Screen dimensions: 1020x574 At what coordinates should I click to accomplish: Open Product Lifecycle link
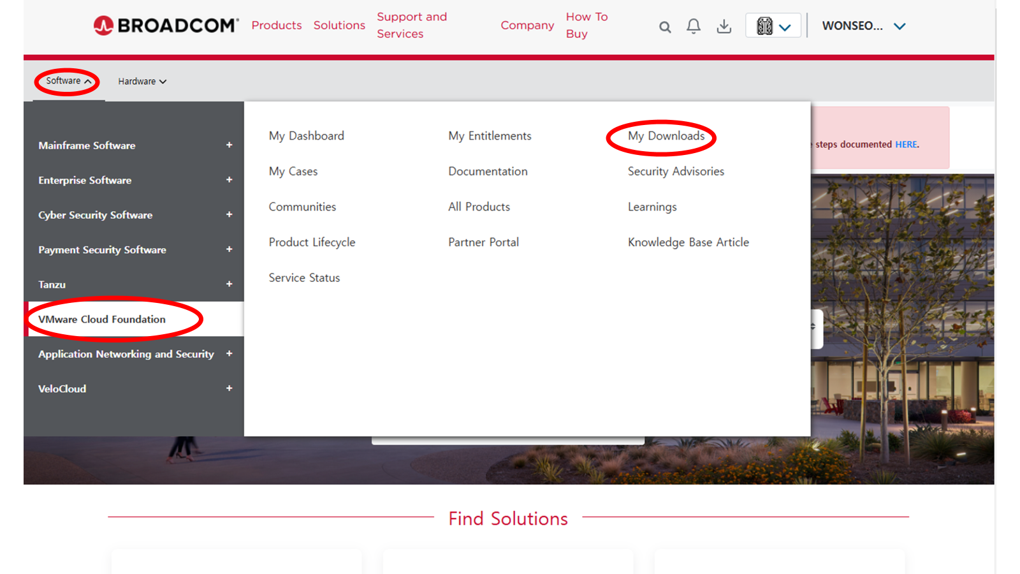(312, 242)
